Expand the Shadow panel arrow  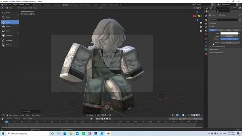[x=209, y=49]
